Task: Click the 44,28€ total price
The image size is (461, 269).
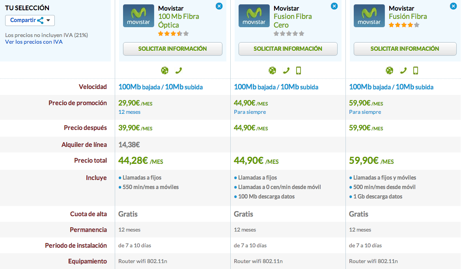Action: click(x=140, y=161)
